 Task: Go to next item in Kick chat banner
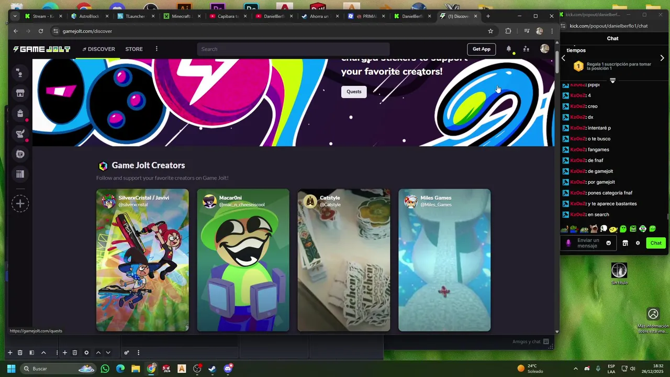662,58
